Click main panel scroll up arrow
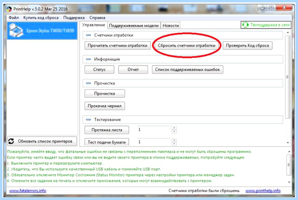The height and width of the screenshot is (200, 298). [288, 33]
